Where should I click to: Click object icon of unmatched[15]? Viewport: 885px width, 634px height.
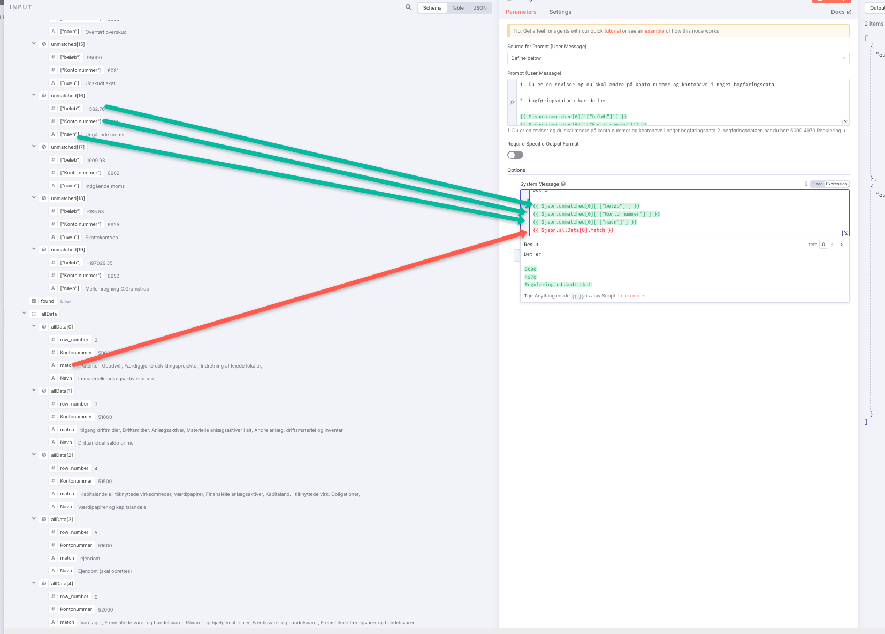coord(44,44)
